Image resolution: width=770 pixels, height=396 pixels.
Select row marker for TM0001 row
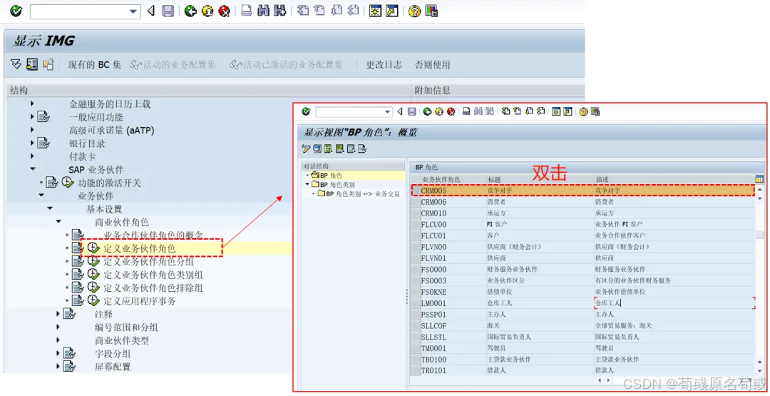coord(416,348)
